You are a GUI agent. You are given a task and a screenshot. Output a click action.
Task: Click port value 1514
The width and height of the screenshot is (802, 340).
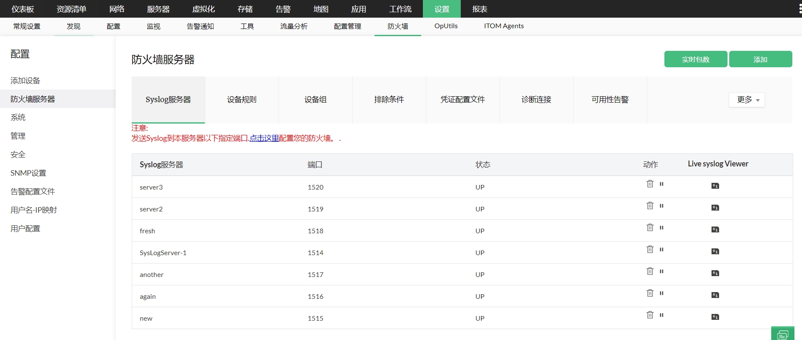(x=316, y=253)
